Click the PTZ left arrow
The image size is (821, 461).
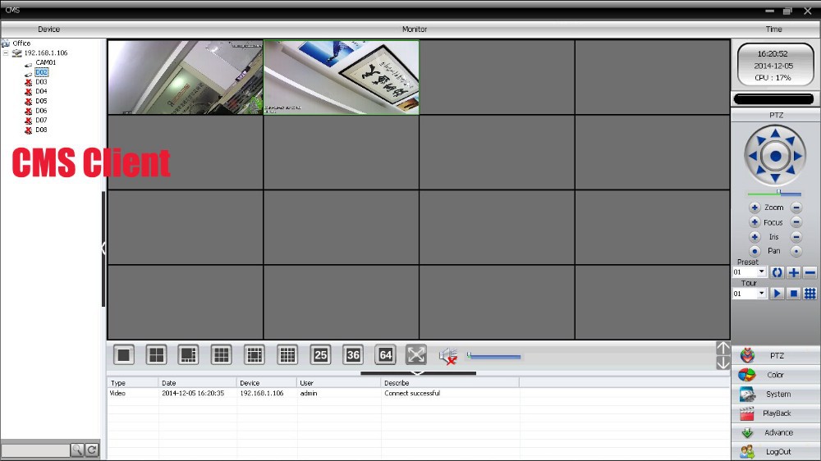pyautogui.click(x=753, y=156)
